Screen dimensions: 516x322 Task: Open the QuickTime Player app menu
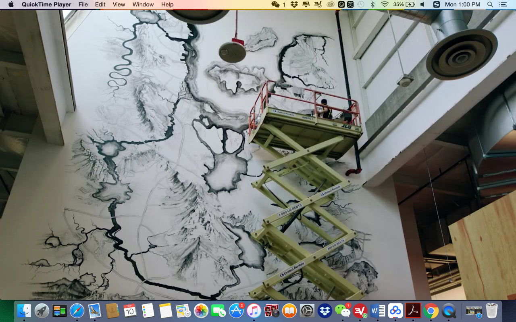(x=46, y=4)
